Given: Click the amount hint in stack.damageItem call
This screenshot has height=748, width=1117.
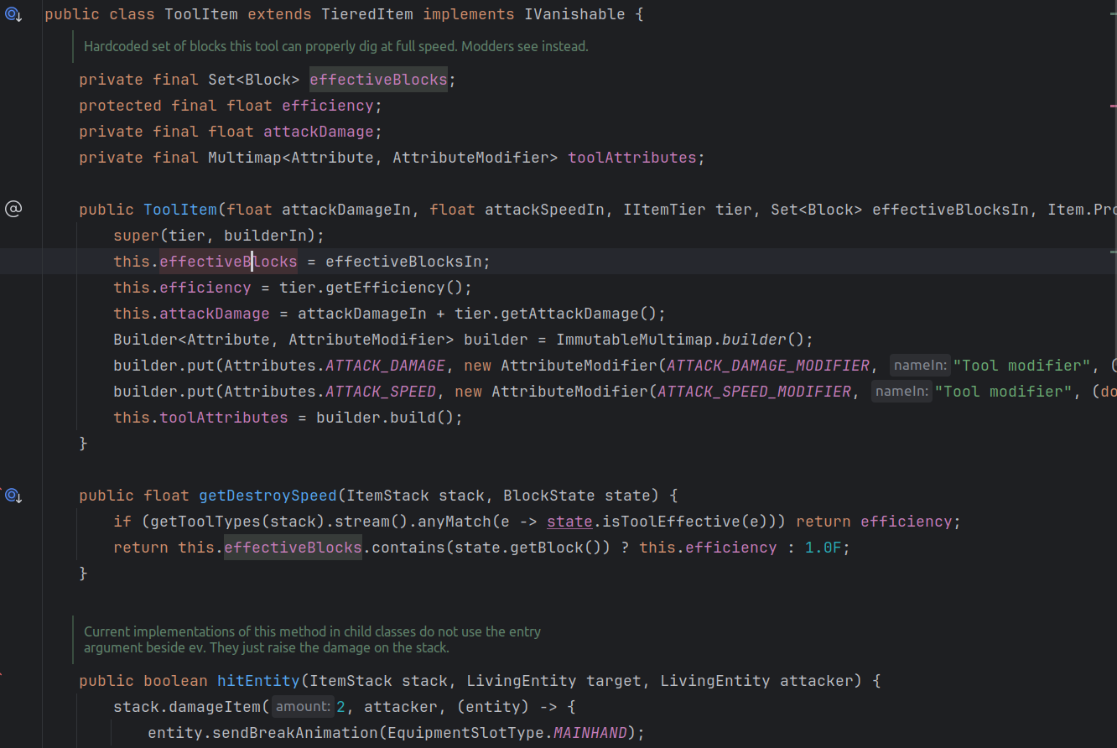Looking at the screenshot, I should coord(302,707).
